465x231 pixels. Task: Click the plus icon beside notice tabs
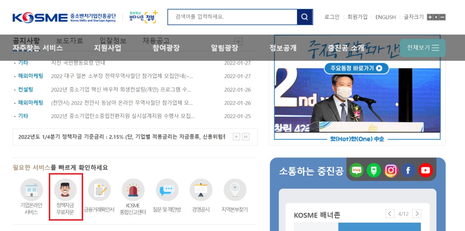pyautogui.click(x=238, y=41)
